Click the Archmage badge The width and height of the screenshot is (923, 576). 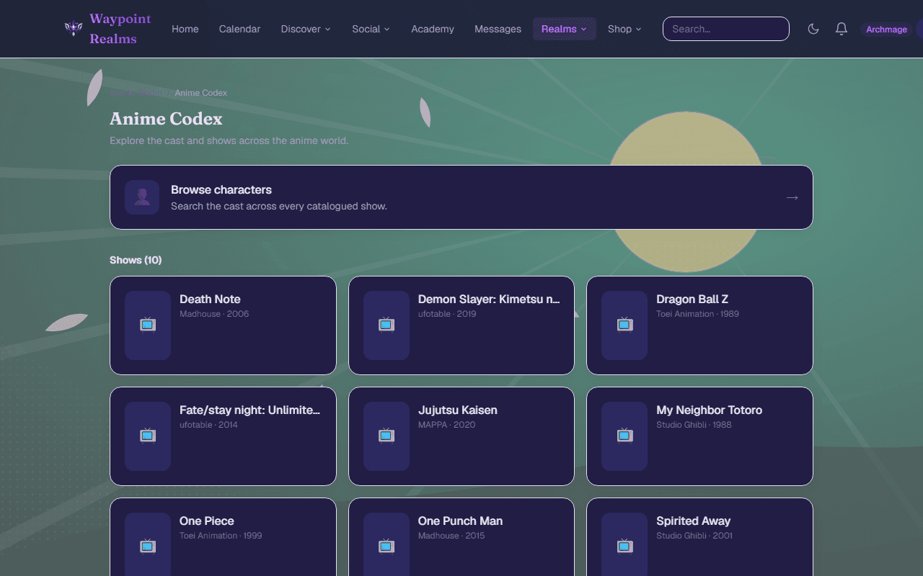coord(886,30)
